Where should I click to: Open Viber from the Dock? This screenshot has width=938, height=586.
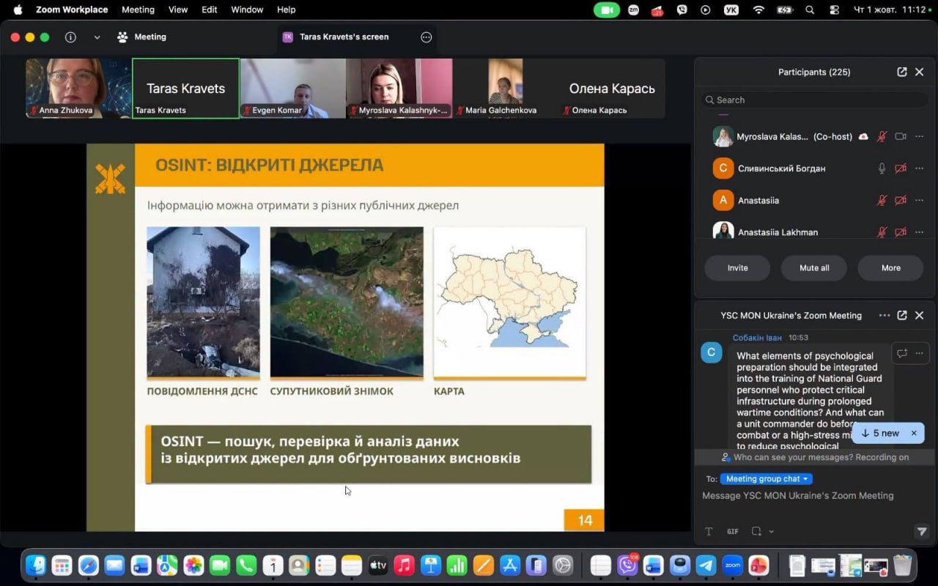coord(627,565)
